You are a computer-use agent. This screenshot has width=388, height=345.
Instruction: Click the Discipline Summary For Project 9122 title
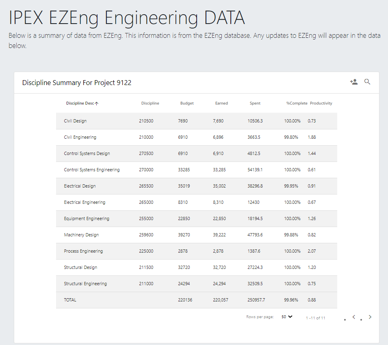click(x=76, y=83)
